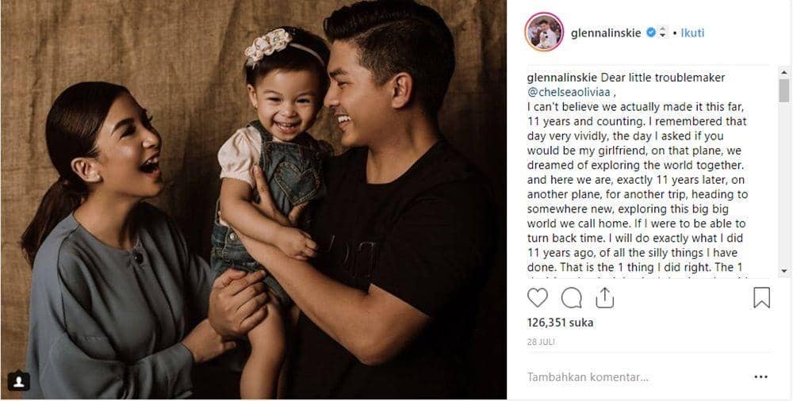Click the caption scrollbar thumb

(x=784, y=90)
